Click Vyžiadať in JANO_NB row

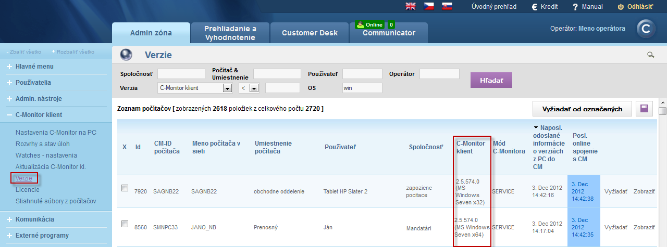coord(615,227)
